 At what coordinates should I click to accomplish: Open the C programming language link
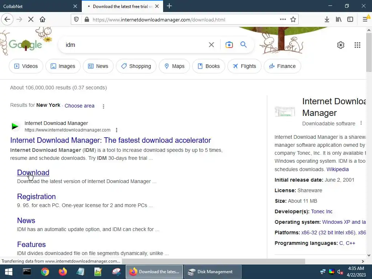(x=341, y=243)
